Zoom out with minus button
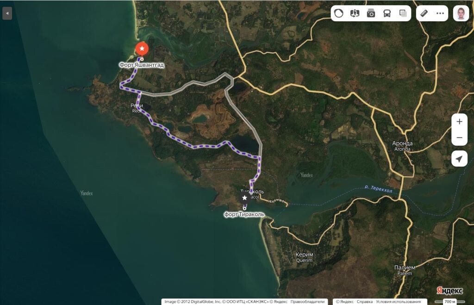The height and width of the screenshot is (305, 474). tap(459, 137)
